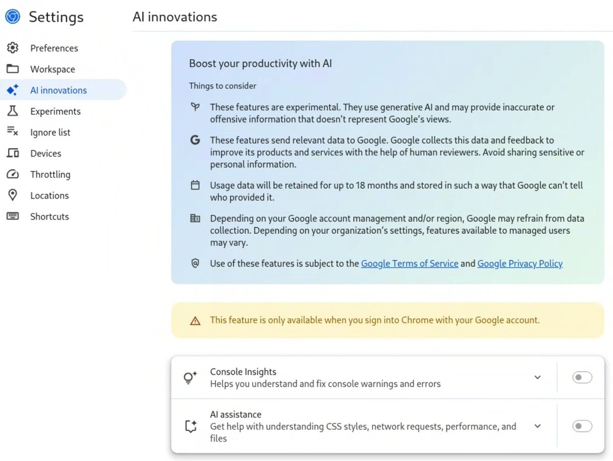613x461 pixels.
Task: Click the warning triangle icon
Action: [x=195, y=321]
